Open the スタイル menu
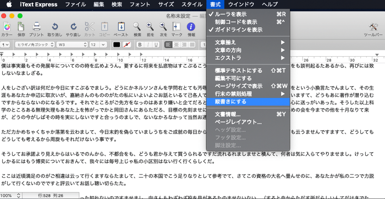This screenshot has height=199, width=385. click(192, 4)
